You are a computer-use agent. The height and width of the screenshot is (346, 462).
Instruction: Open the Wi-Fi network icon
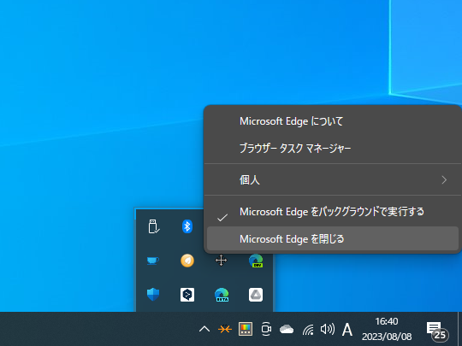pos(308,330)
